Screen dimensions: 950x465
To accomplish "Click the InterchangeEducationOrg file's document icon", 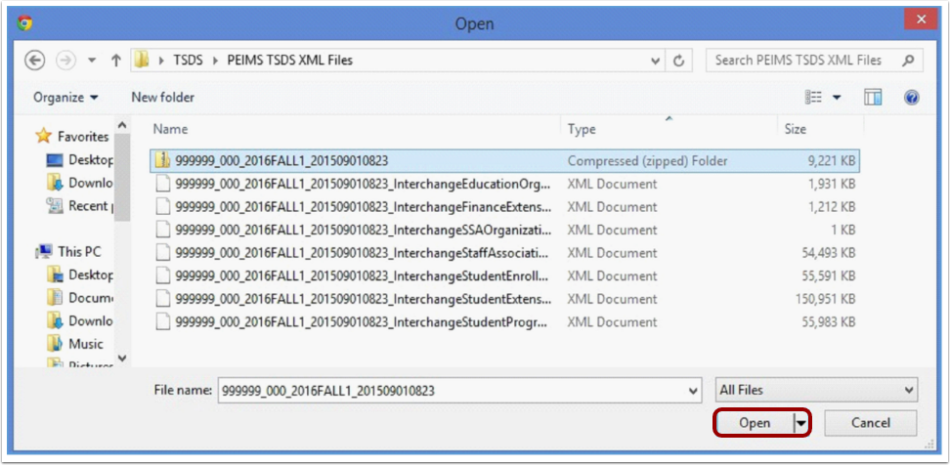I will (x=162, y=184).
